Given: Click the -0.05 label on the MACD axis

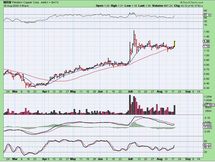Looking at the screenshot, I should [207, 132].
